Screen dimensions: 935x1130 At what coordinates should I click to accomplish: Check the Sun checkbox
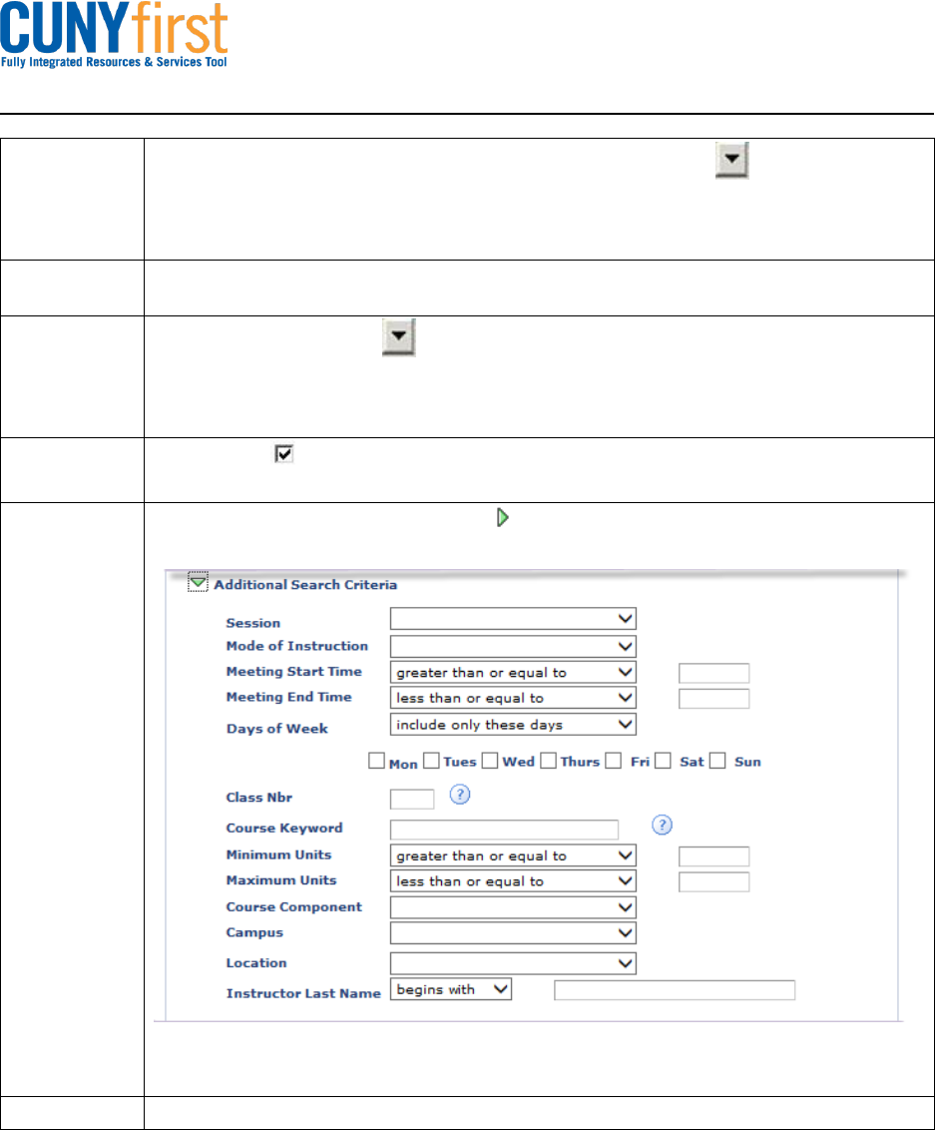coord(717,761)
